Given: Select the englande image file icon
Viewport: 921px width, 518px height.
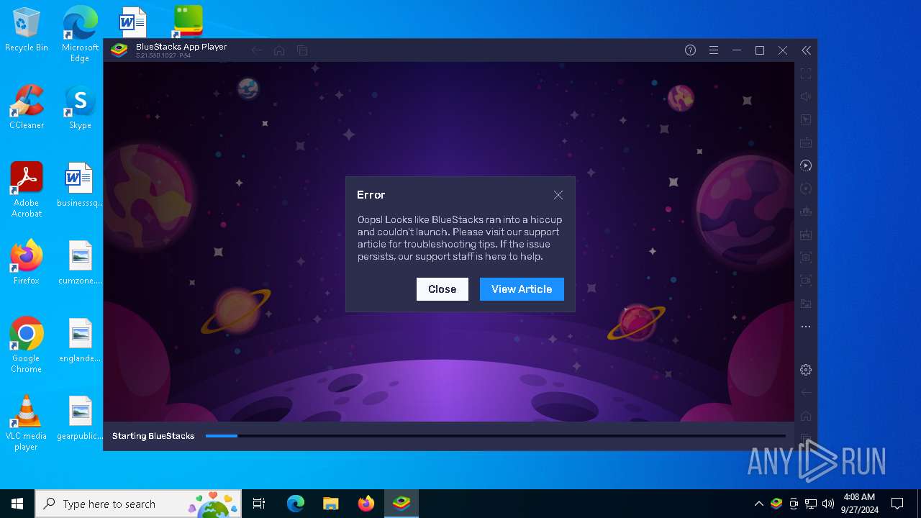Looking at the screenshot, I should [80, 340].
